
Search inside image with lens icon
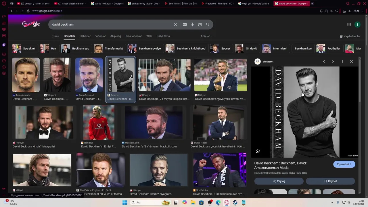(x=258, y=151)
